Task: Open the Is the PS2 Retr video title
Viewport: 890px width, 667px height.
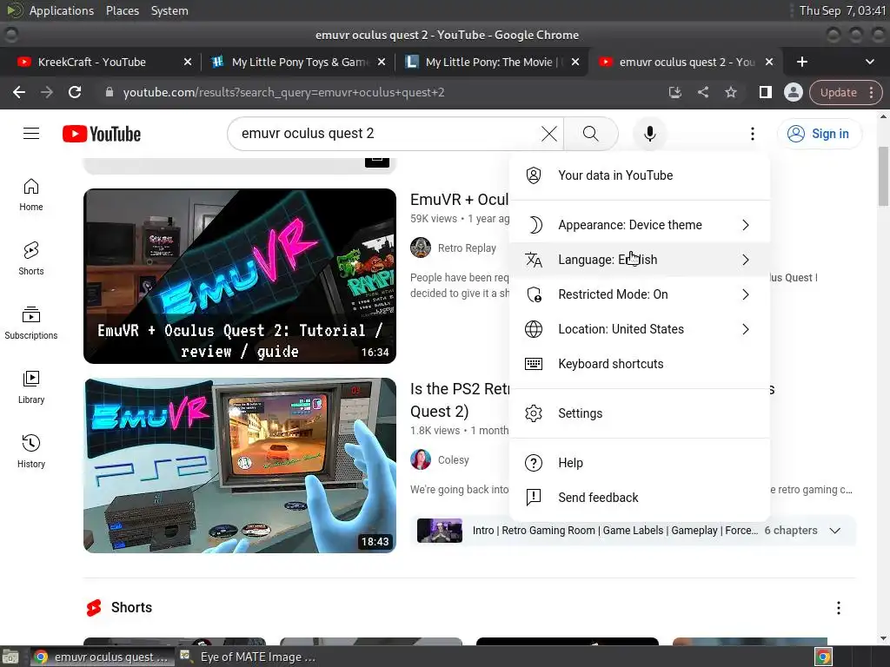Action: [460, 400]
